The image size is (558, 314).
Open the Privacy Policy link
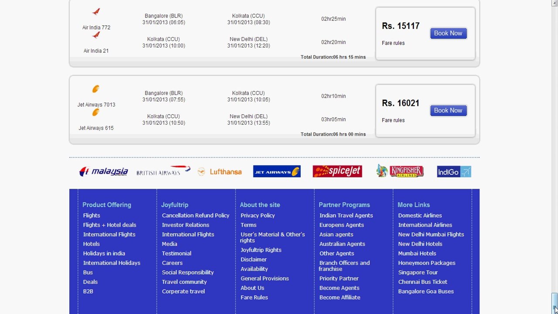tap(258, 215)
